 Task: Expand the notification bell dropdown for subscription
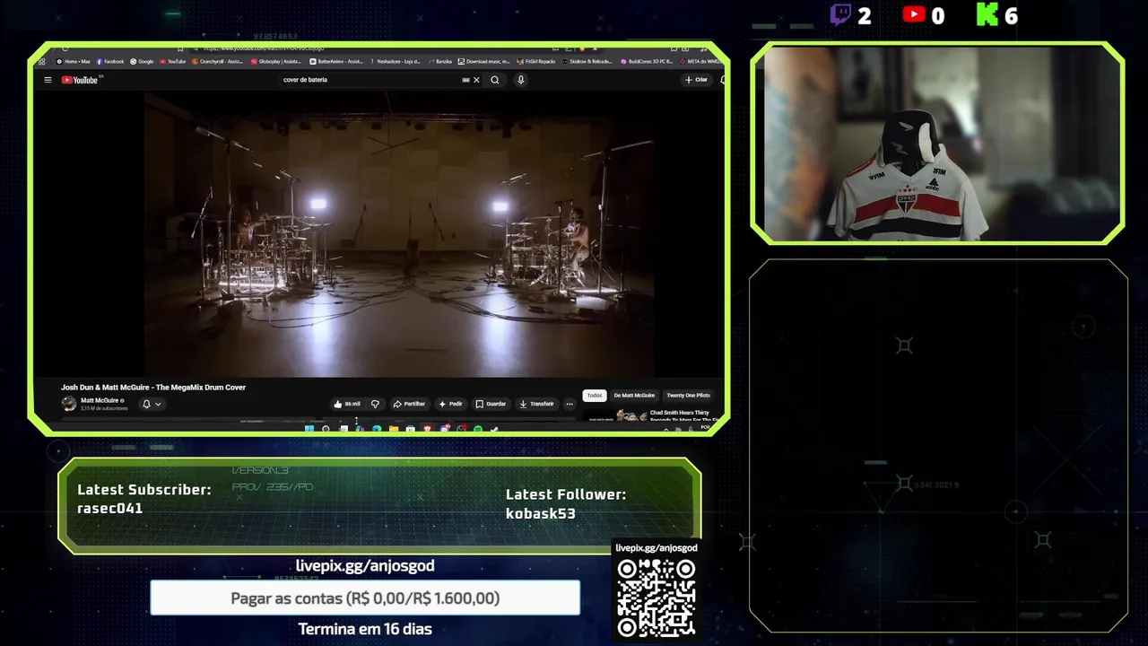[152, 404]
